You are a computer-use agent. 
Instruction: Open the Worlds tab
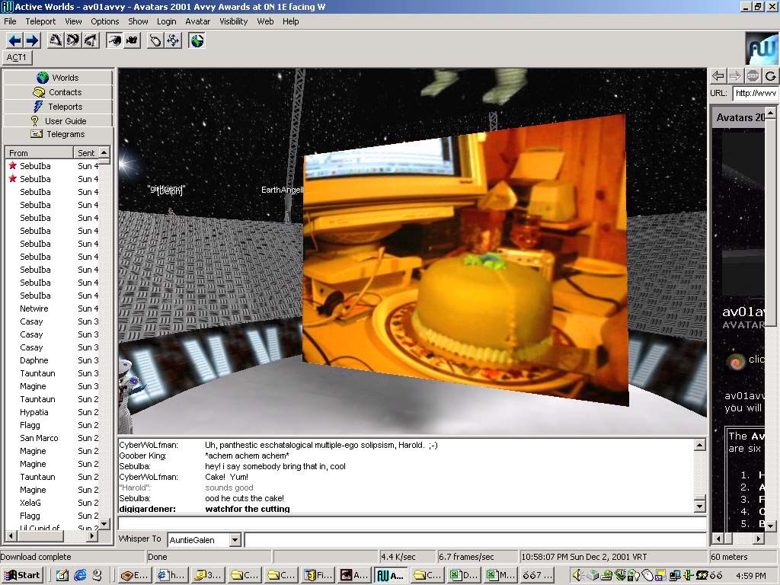tap(58, 78)
